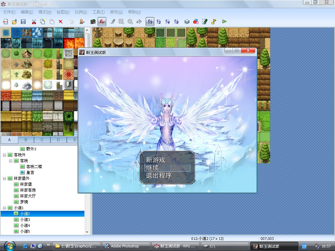This screenshot has width=335, height=251.
Task: Switch to tileset tab B
Action: pos(26,140)
